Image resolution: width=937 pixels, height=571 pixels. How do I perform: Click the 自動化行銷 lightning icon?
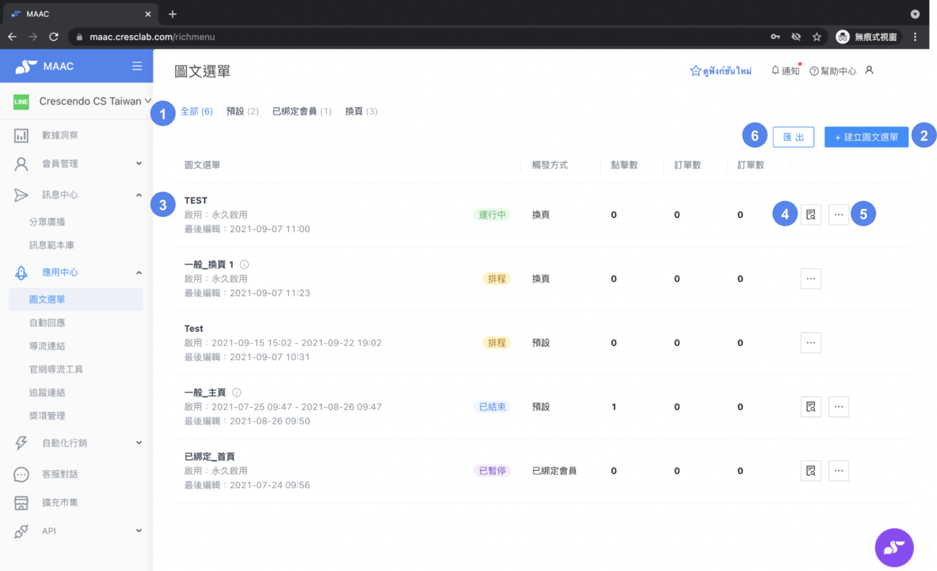(x=21, y=443)
